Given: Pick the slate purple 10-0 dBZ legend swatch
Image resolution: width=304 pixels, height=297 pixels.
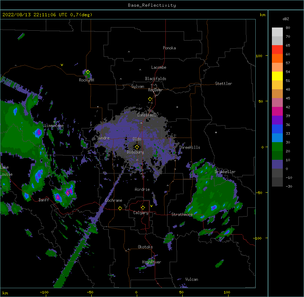Looking at the screenshot, I should coord(277,164).
